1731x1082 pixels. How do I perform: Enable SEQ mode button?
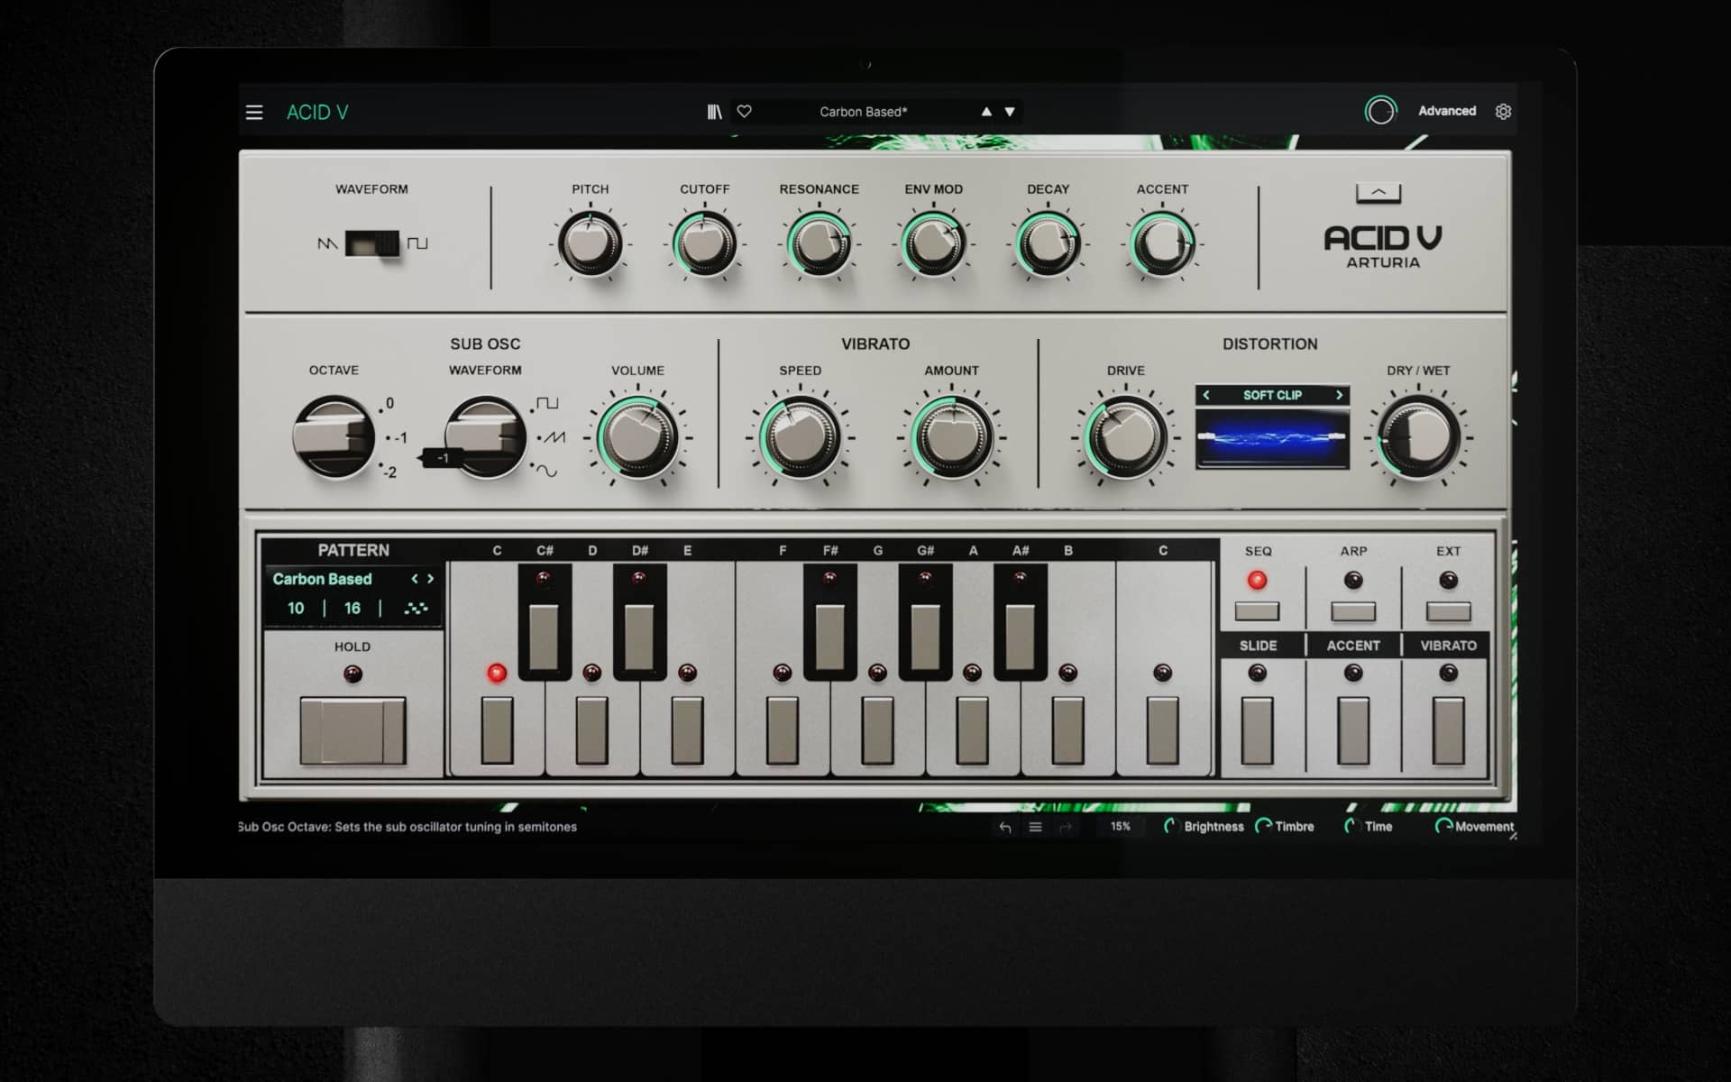pos(1257,610)
